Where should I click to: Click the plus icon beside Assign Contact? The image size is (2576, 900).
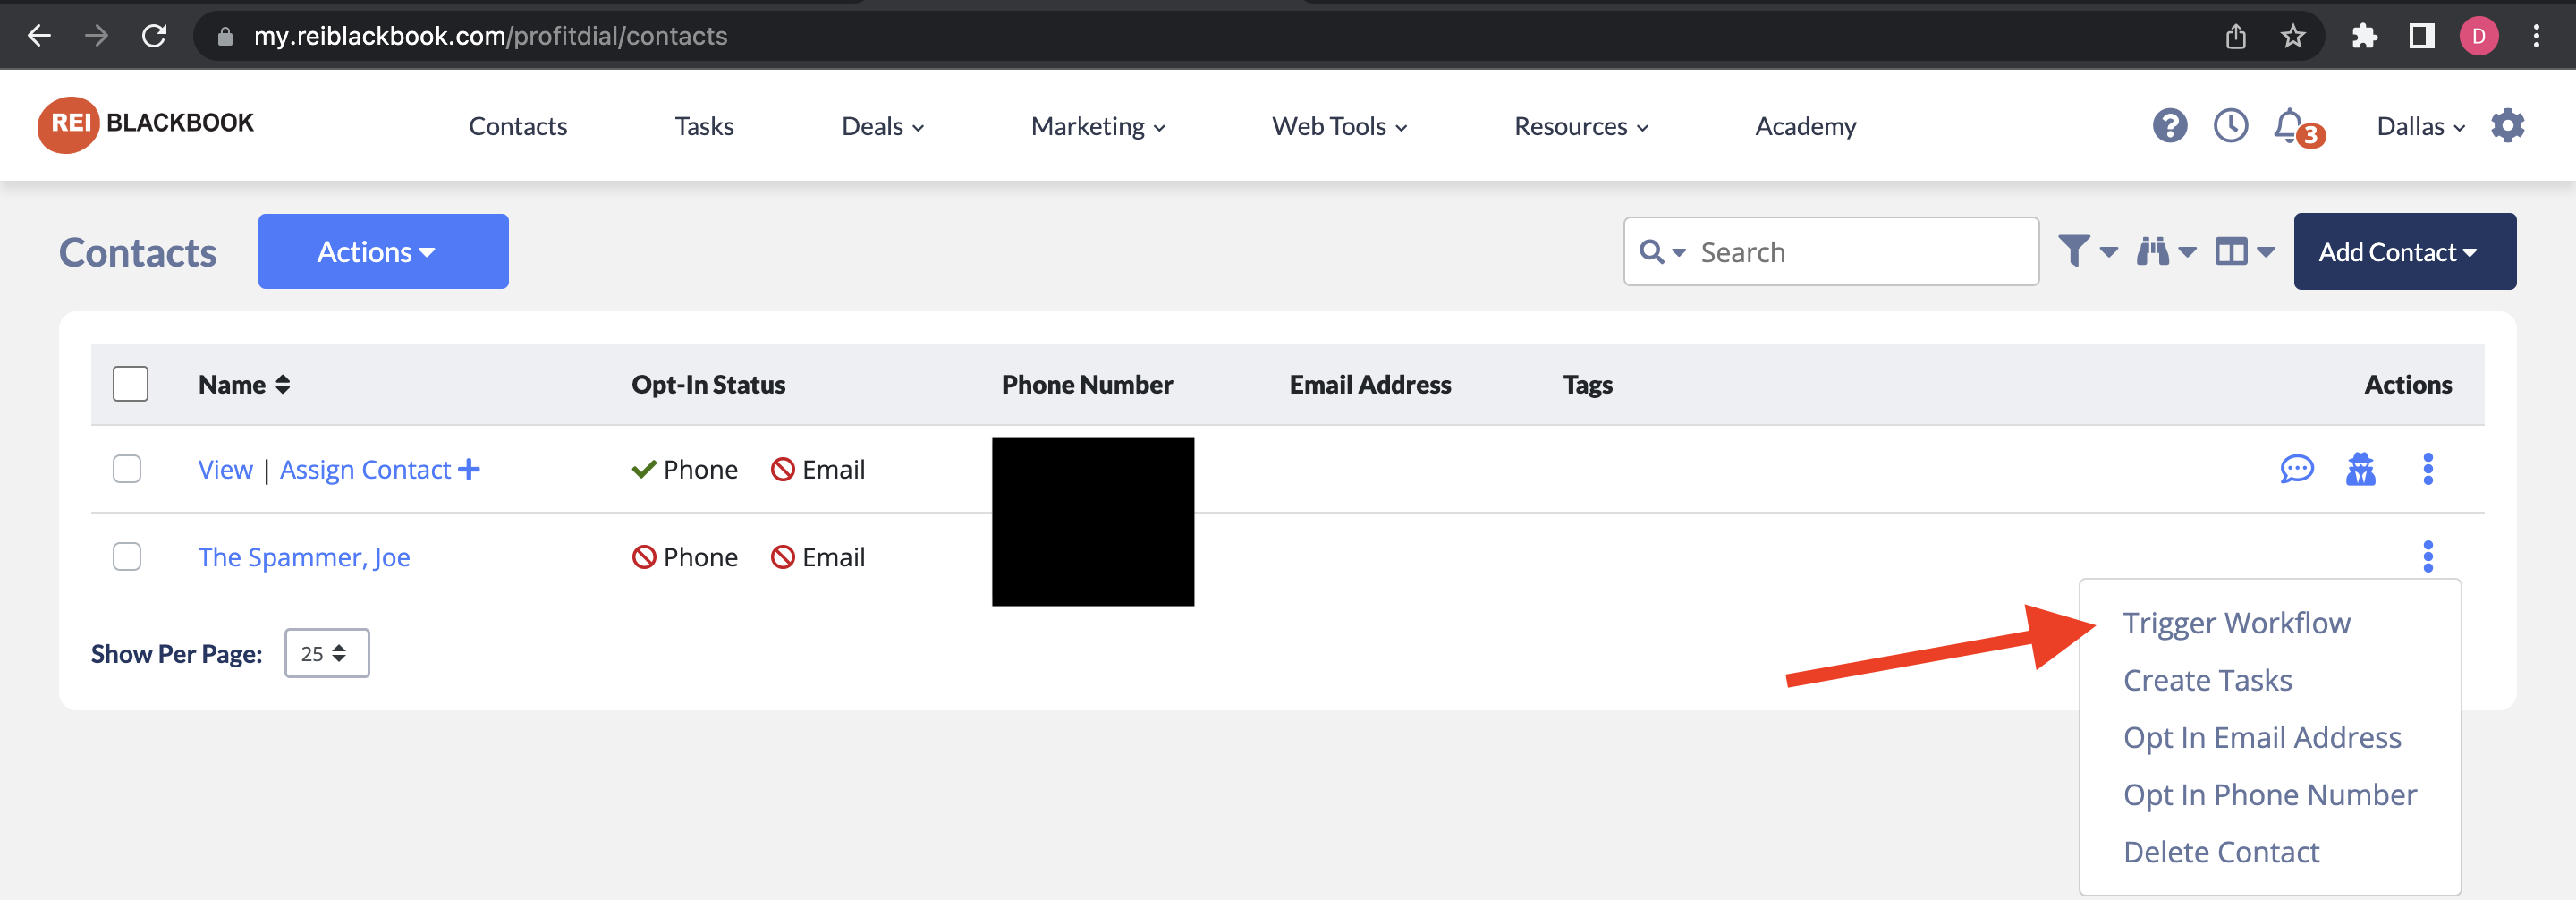469,468
